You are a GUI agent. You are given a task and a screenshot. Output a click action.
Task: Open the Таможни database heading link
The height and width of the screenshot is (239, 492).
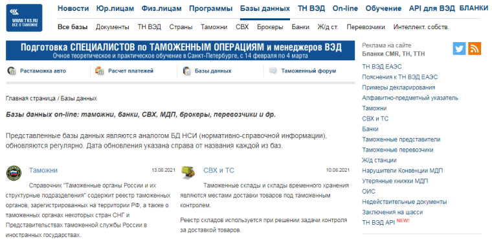tap(43, 170)
